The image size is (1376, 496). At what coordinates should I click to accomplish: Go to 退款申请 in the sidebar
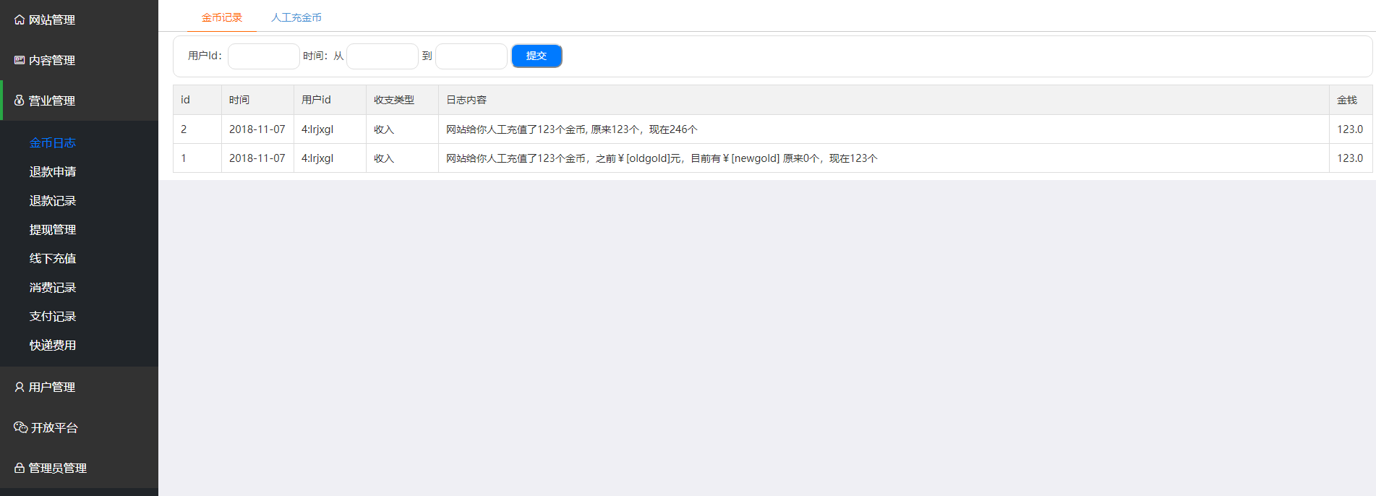[52, 172]
